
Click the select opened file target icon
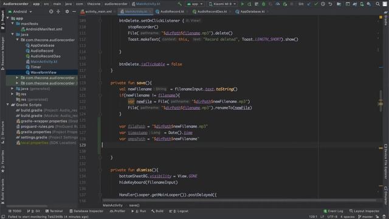click(51, 12)
